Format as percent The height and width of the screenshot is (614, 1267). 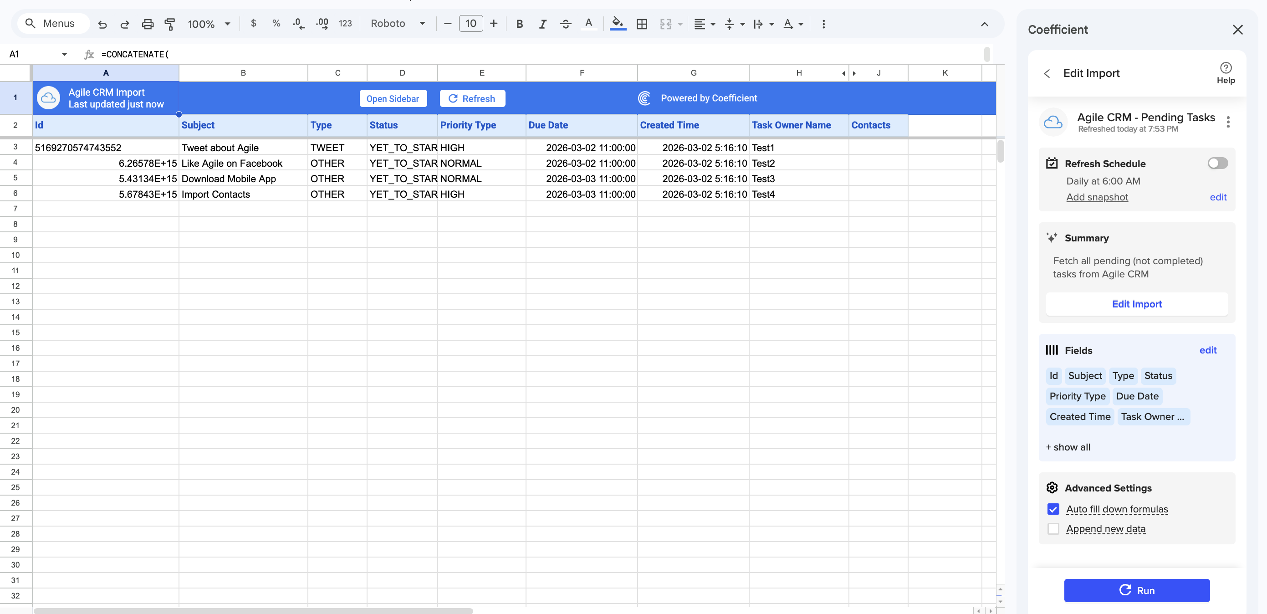point(276,23)
